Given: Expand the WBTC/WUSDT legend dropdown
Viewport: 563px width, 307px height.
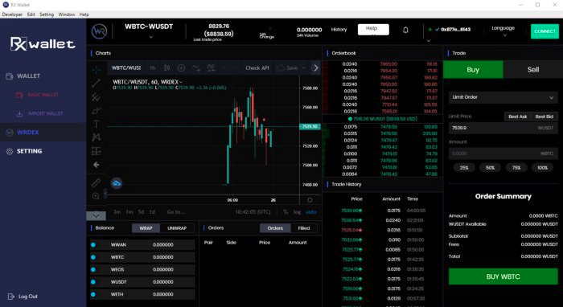Looking at the screenshot, I should (x=181, y=82).
